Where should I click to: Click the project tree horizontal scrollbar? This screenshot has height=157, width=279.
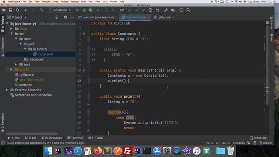[x=31, y=133]
